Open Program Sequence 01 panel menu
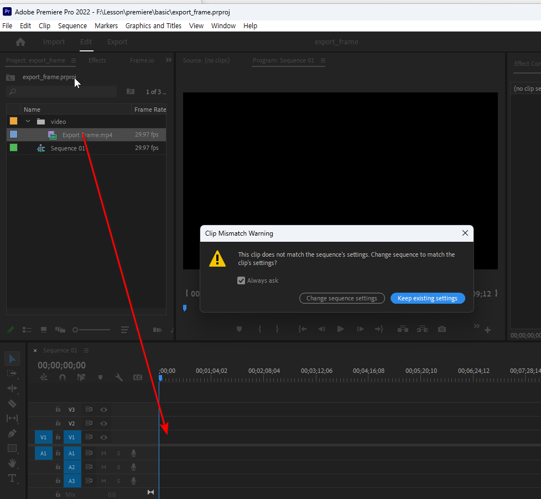Screen dimensions: 541x499 pos(323,61)
